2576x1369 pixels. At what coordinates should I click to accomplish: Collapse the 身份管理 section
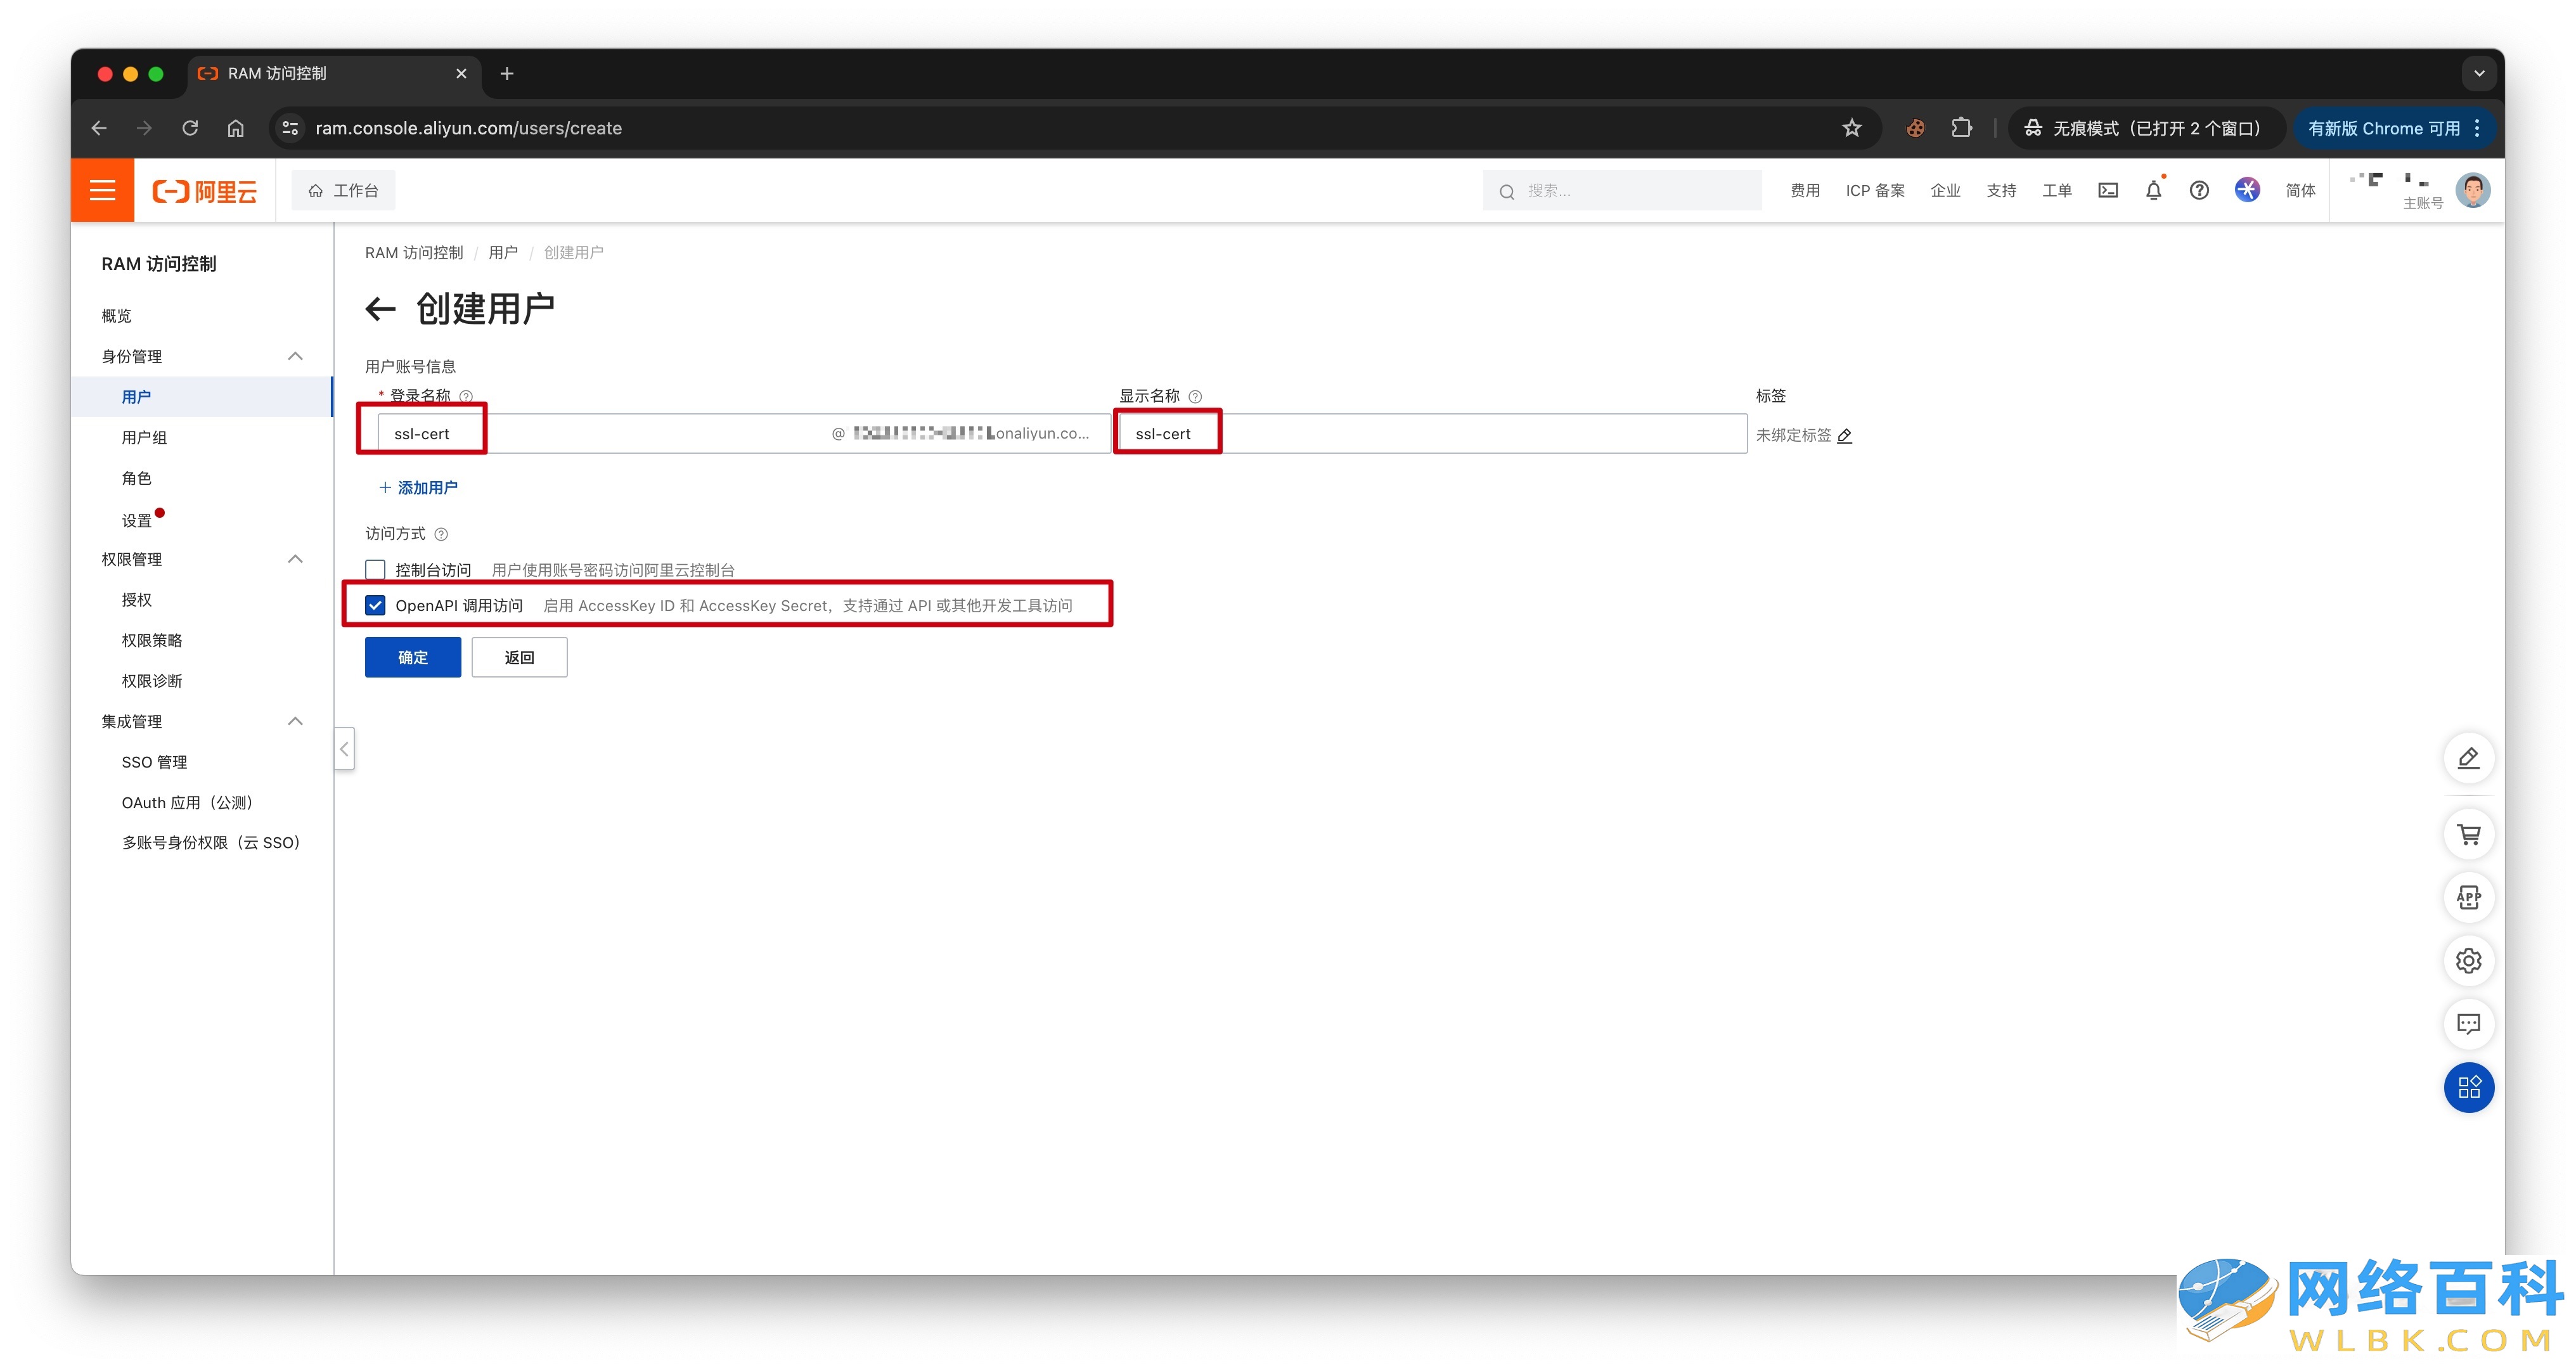point(295,356)
